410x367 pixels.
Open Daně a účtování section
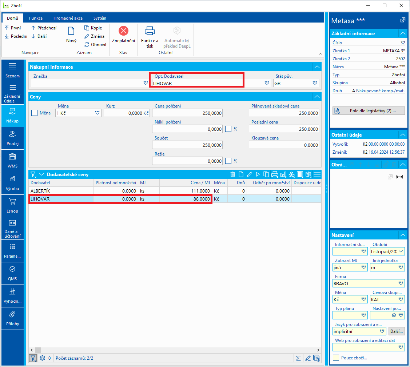click(12, 228)
